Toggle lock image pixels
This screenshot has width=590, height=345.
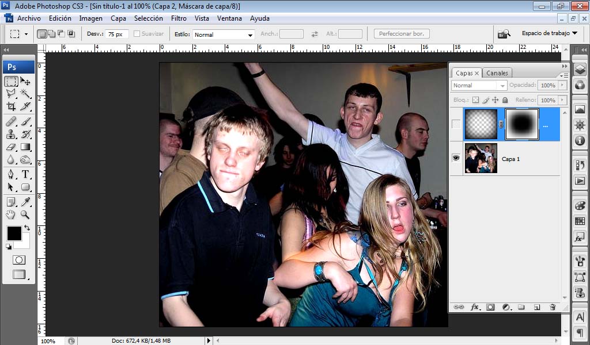pos(486,100)
